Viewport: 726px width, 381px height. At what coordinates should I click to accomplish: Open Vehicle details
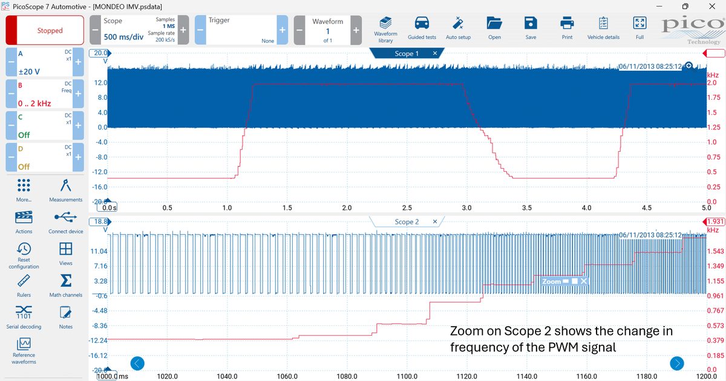pyautogui.click(x=603, y=28)
